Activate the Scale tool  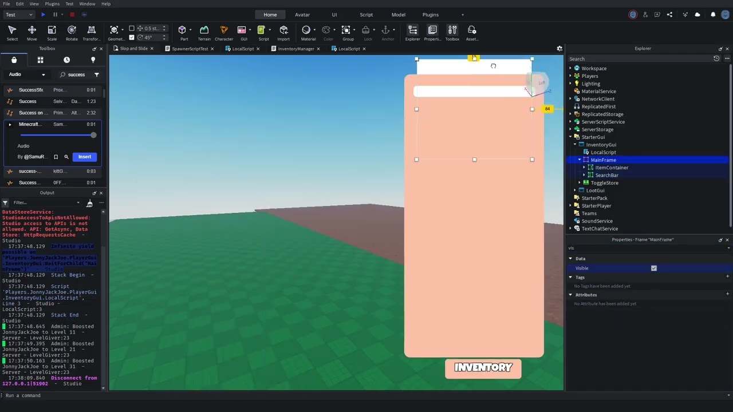(x=52, y=33)
